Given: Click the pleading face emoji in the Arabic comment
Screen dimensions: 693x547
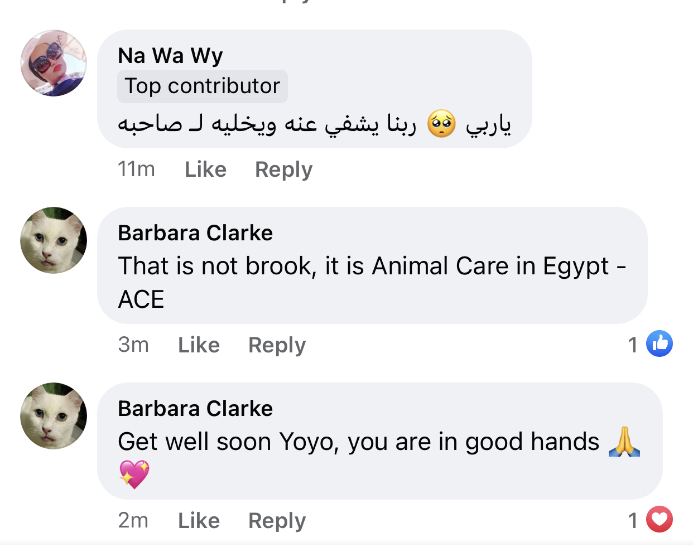Looking at the screenshot, I should [x=441, y=124].
